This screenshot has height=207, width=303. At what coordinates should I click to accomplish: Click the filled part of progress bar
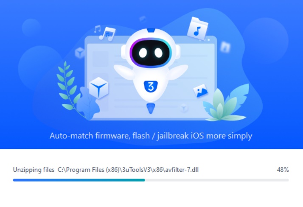pos(79,180)
